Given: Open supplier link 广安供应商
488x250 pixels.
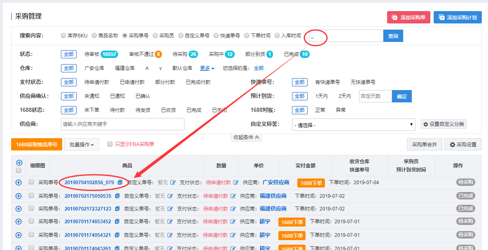Looking at the screenshot, I should point(276,182).
